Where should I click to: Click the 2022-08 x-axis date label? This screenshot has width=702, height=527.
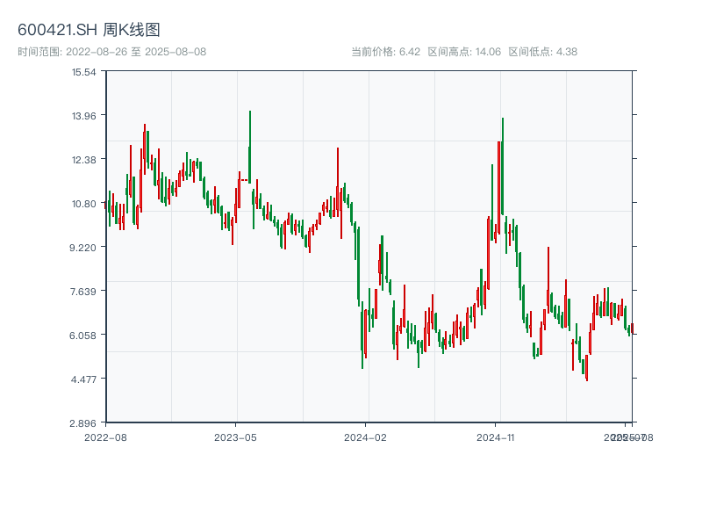point(105,437)
